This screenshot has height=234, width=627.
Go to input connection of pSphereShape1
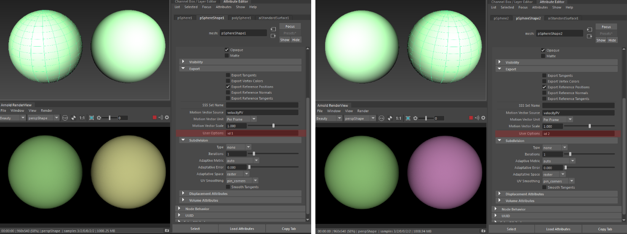click(x=273, y=29)
